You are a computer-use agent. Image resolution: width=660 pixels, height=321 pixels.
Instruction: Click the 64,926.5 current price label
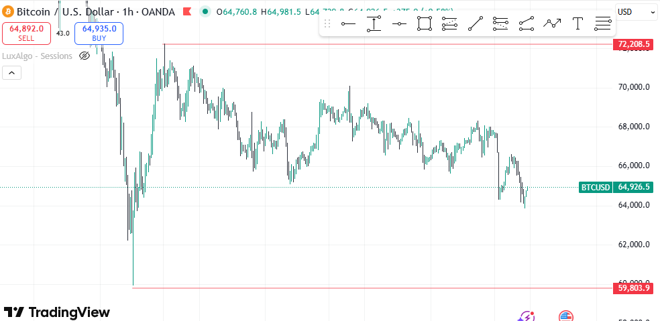click(633, 187)
